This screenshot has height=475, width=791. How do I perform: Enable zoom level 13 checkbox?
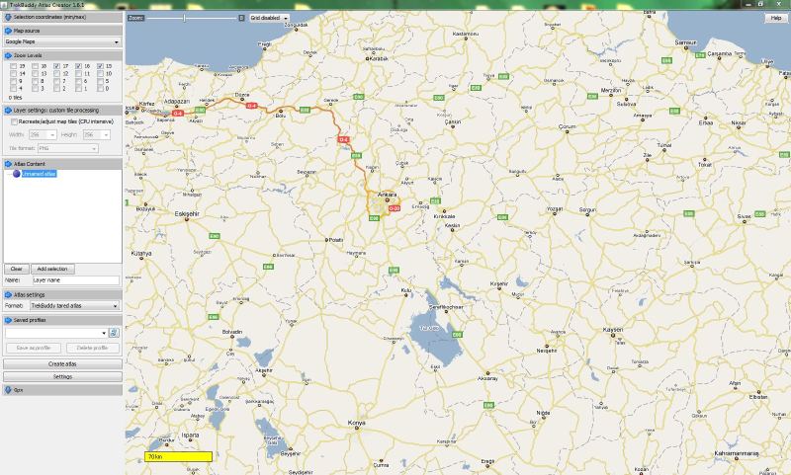coord(36,73)
